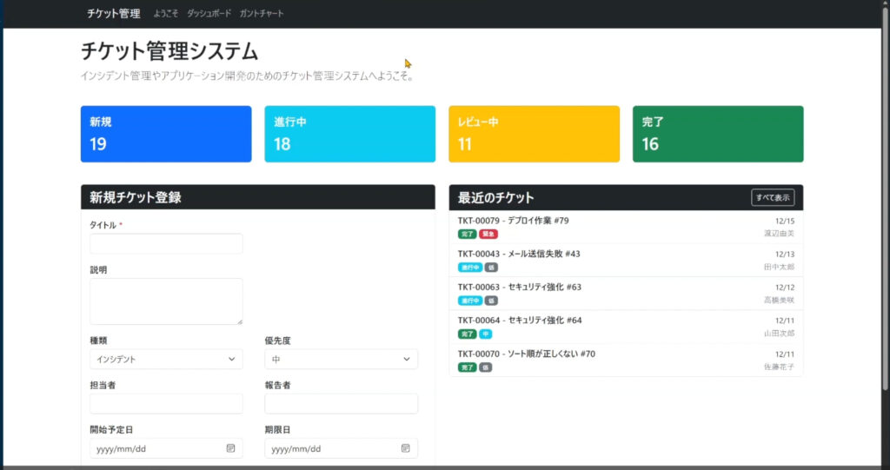Open ticket TKT-00063 セキュリティ強化
The height and width of the screenshot is (470, 890).
point(520,287)
